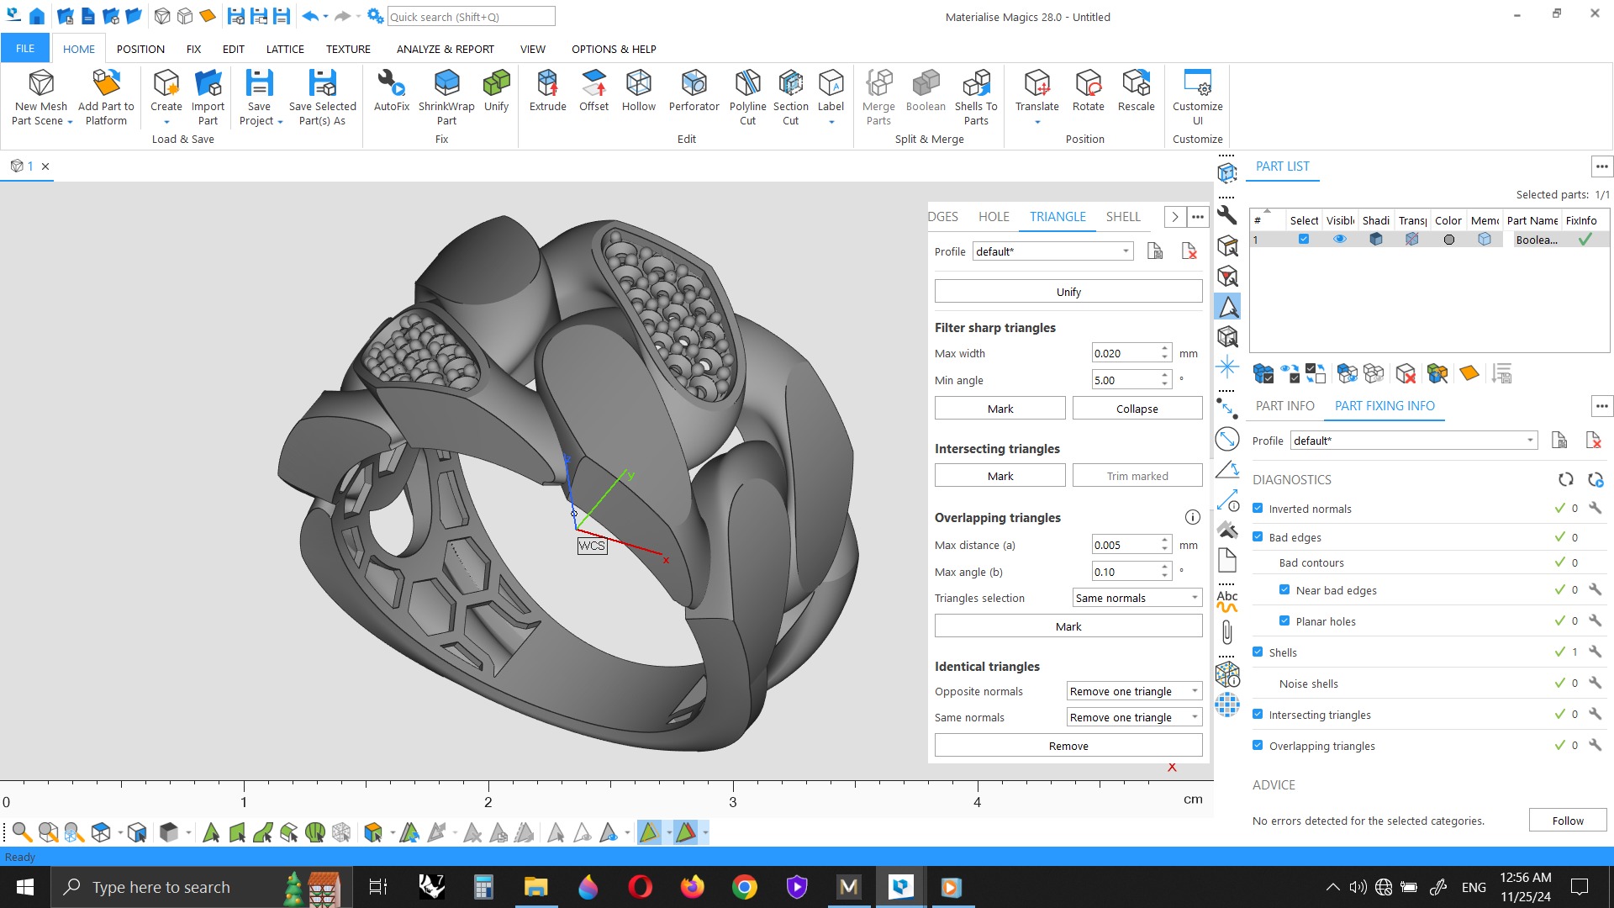Click the Merge Parts icon
The height and width of the screenshot is (908, 1614).
pyautogui.click(x=878, y=83)
